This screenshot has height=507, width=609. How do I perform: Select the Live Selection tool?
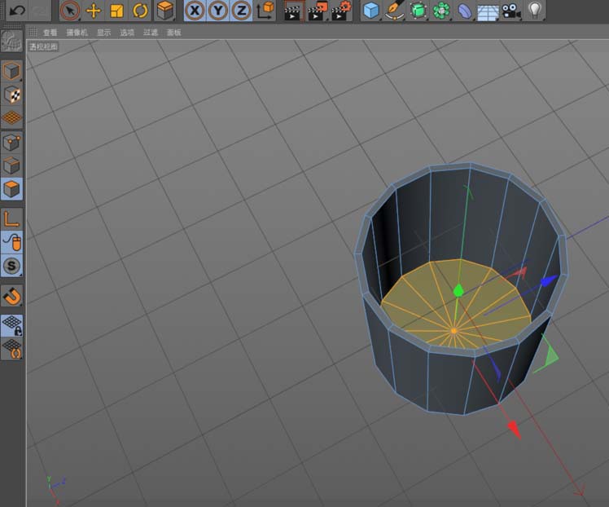[x=70, y=11]
